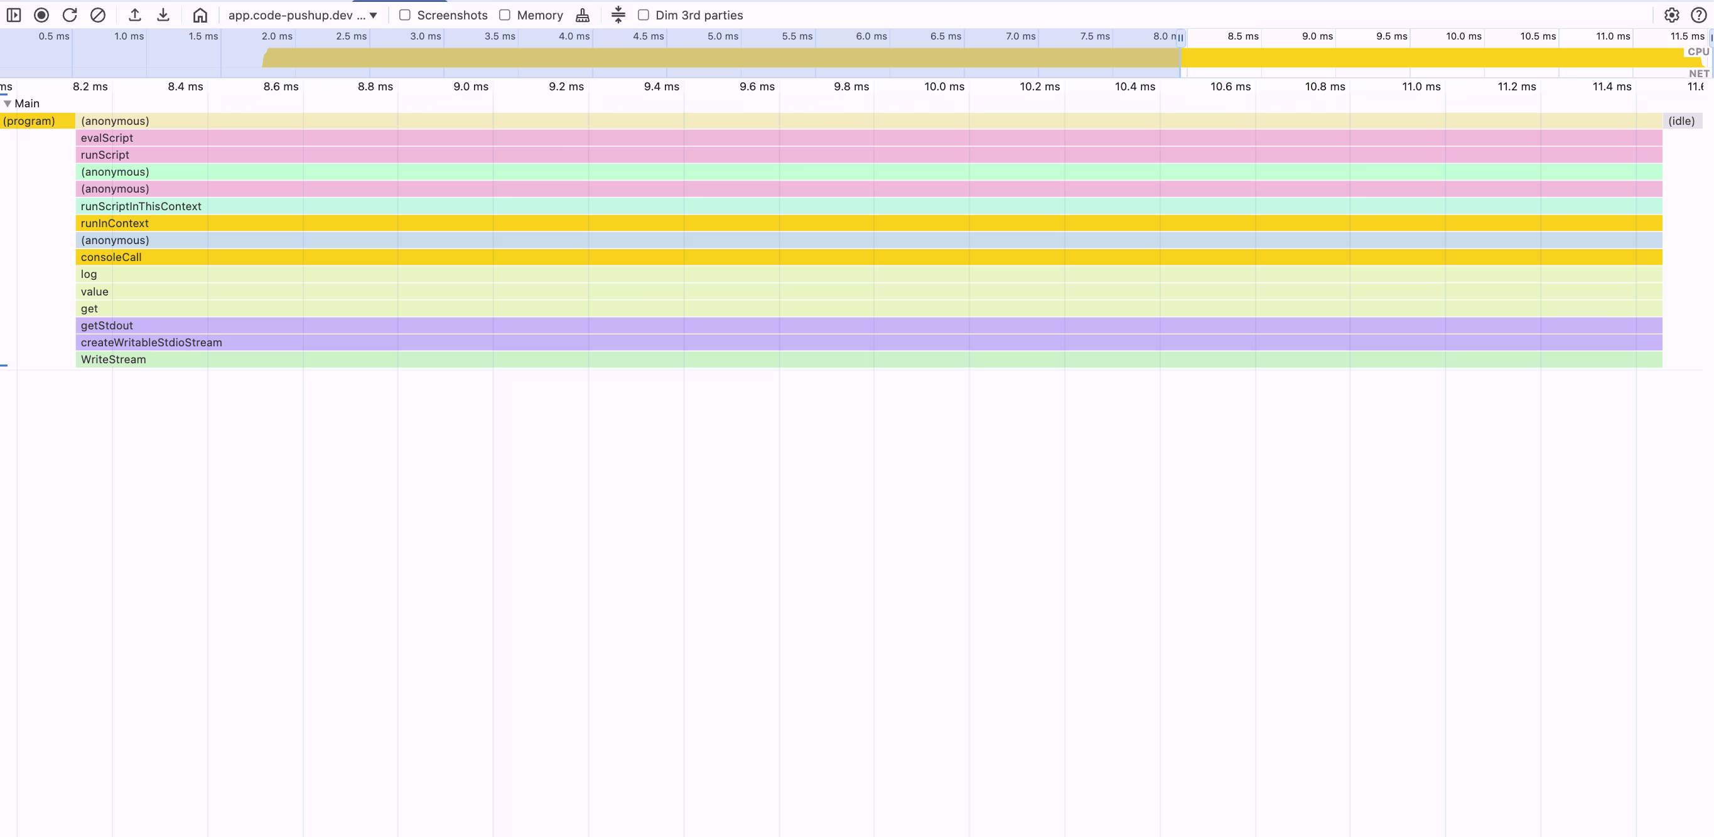Click the collect garbage broom icon
This screenshot has height=837, width=1714.
tap(582, 14)
